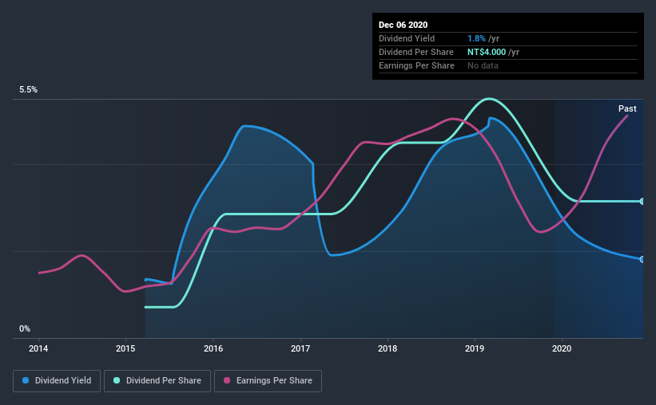Click the Earnings Per Share label in tooltip
The width and height of the screenshot is (656, 405).
click(x=416, y=65)
